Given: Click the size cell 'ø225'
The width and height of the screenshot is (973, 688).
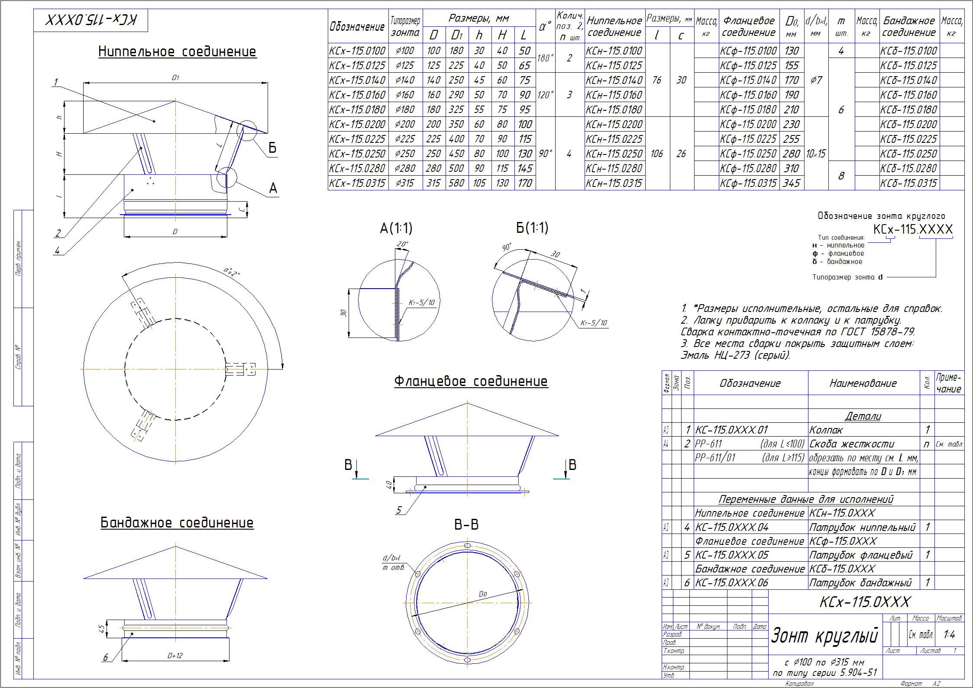Looking at the screenshot, I should tap(405, 139).
